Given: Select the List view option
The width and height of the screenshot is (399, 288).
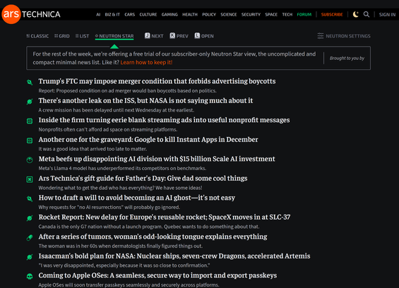Looking at the screenshot, I should (82, 36).
